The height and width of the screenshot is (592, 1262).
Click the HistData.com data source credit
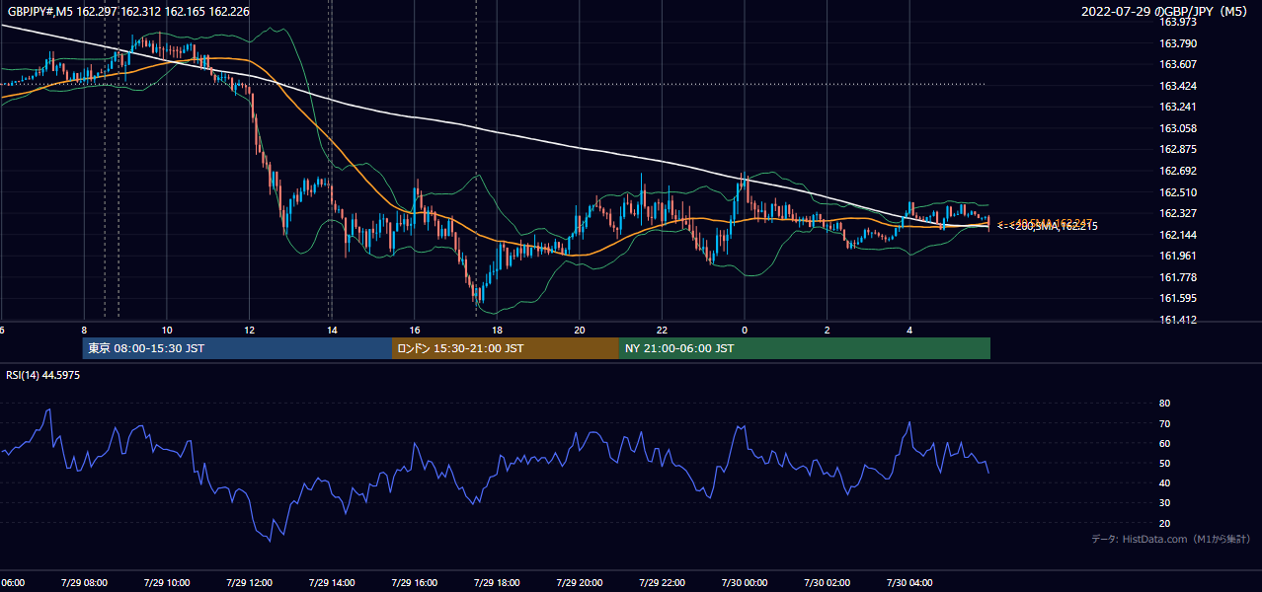[x=1171, y=540]
